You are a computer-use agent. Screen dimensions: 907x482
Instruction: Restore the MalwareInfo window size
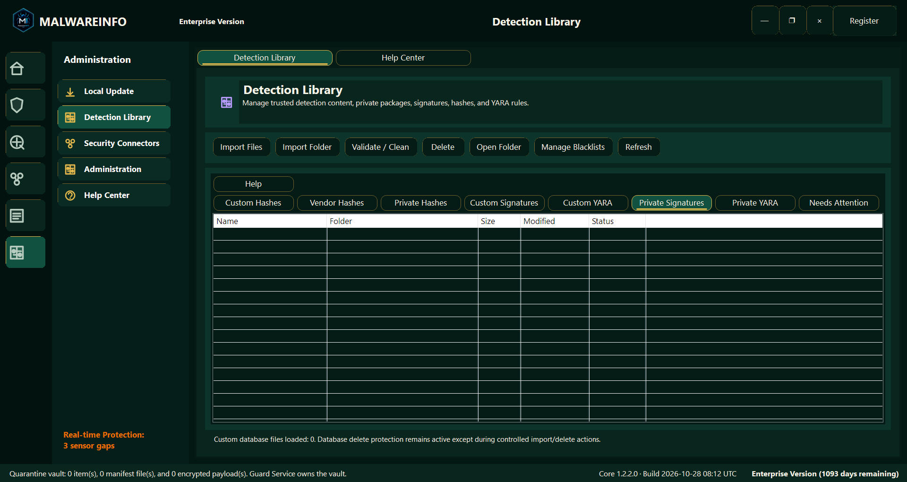tap(792, 21)
